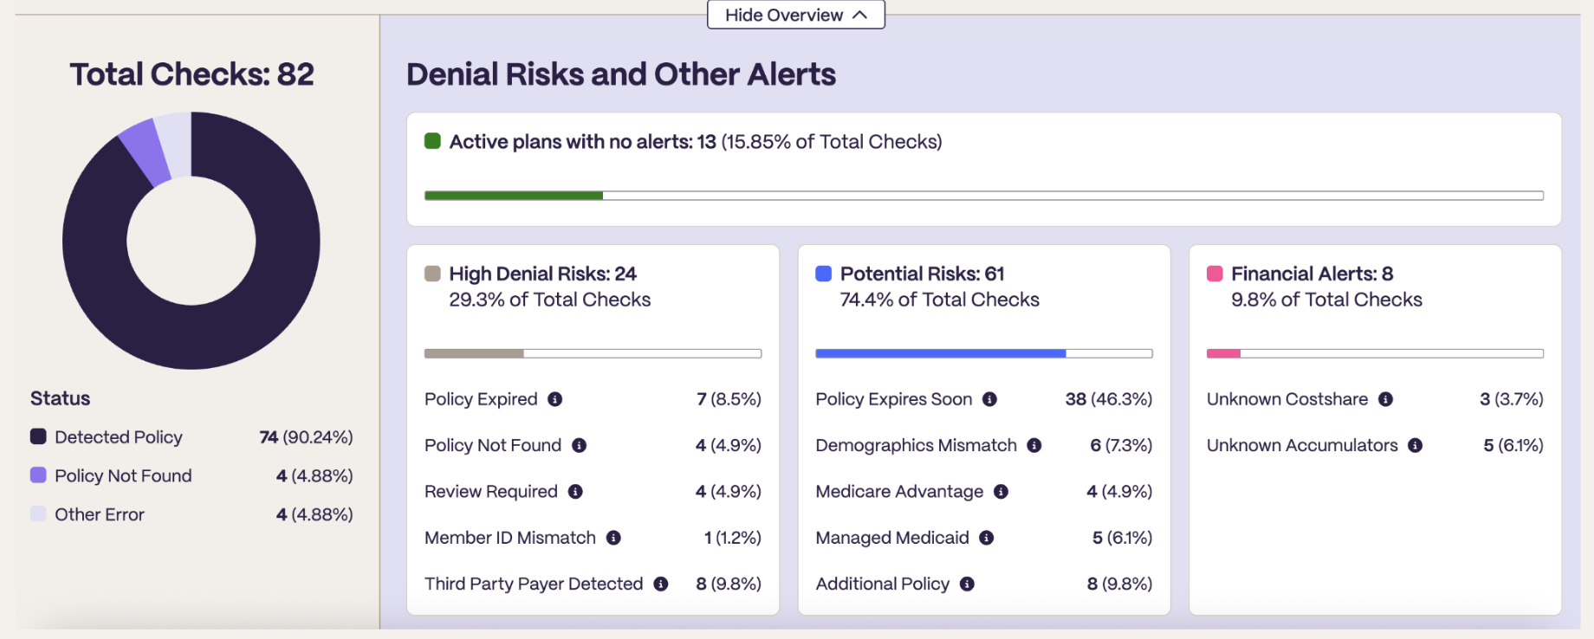Click the Financial Alerts card heading
The image size is (1594, 639).
(1312, 274)
